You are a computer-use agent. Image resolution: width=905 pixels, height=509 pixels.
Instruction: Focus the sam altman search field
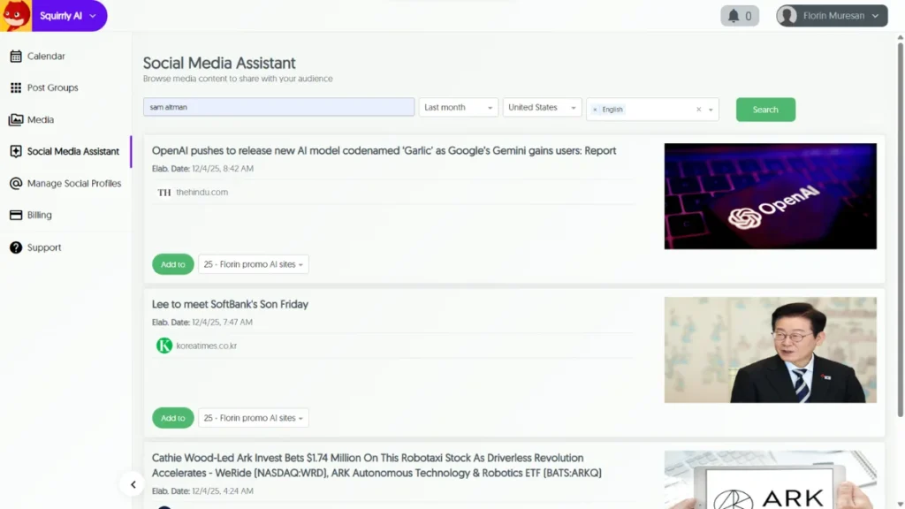[278, 108]
